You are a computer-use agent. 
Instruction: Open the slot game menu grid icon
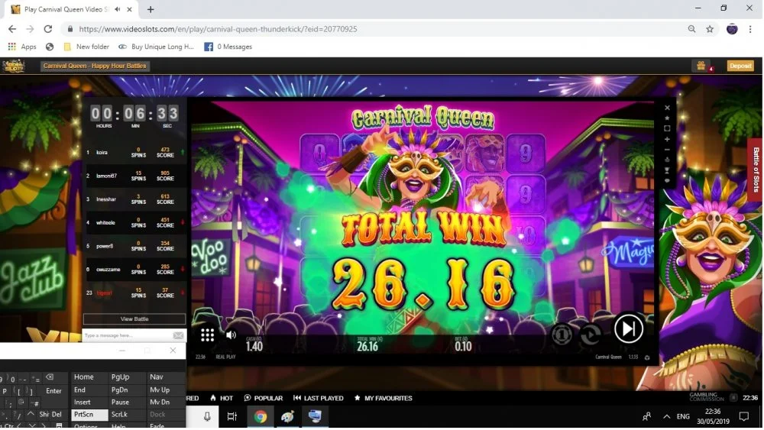[207, 335]
